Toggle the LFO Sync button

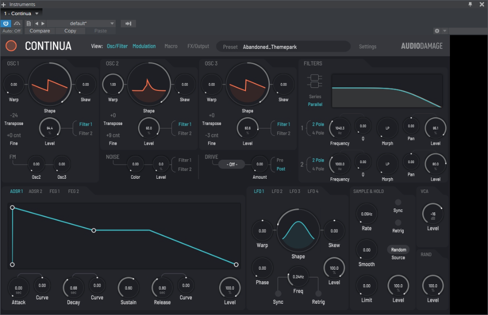tap(278, 294)
